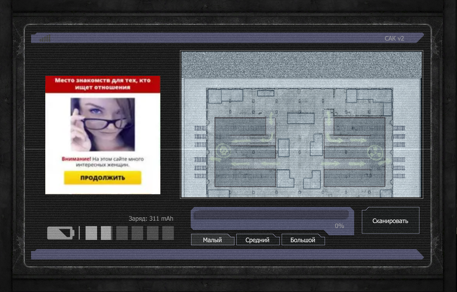Click the woman's photo in the ad

tap(102, 124)
